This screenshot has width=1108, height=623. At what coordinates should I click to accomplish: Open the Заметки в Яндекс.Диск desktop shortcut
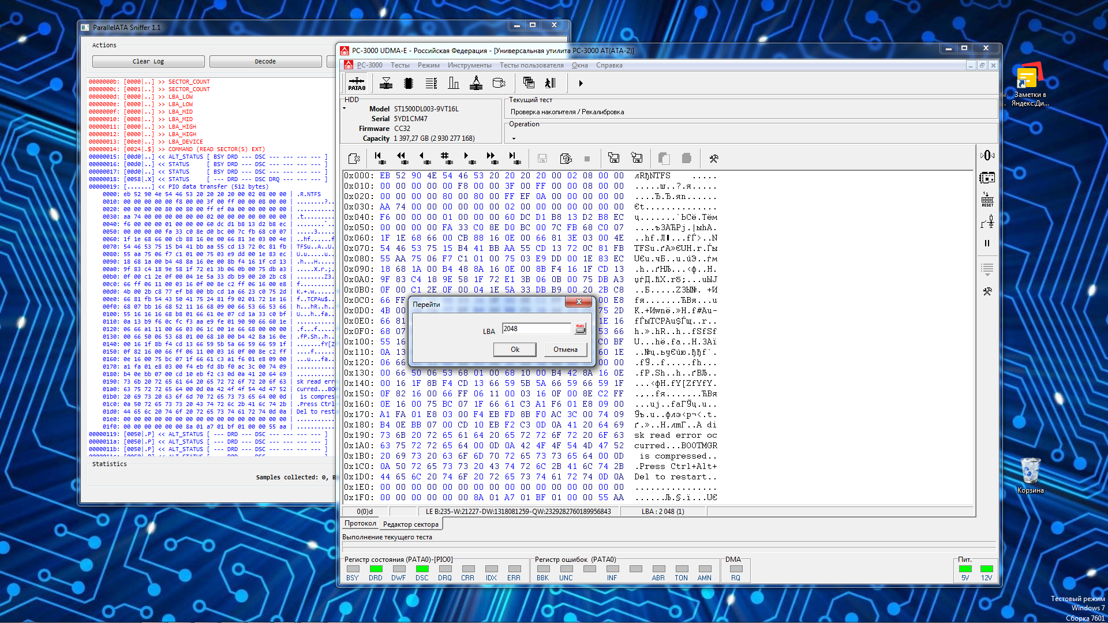pyautogui.click(x=1030, y=85)
